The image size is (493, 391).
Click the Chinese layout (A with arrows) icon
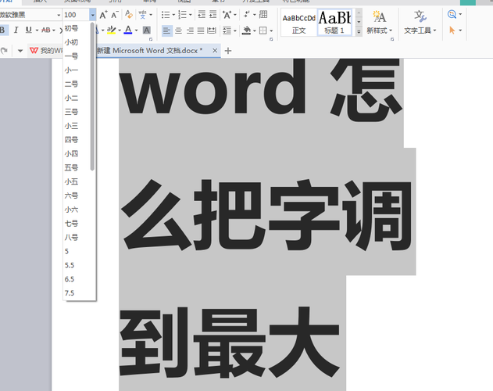227,15
